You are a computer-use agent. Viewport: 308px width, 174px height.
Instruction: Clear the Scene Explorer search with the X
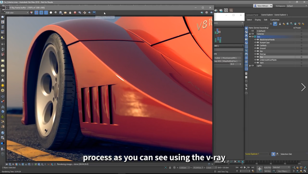coord(271,24)
